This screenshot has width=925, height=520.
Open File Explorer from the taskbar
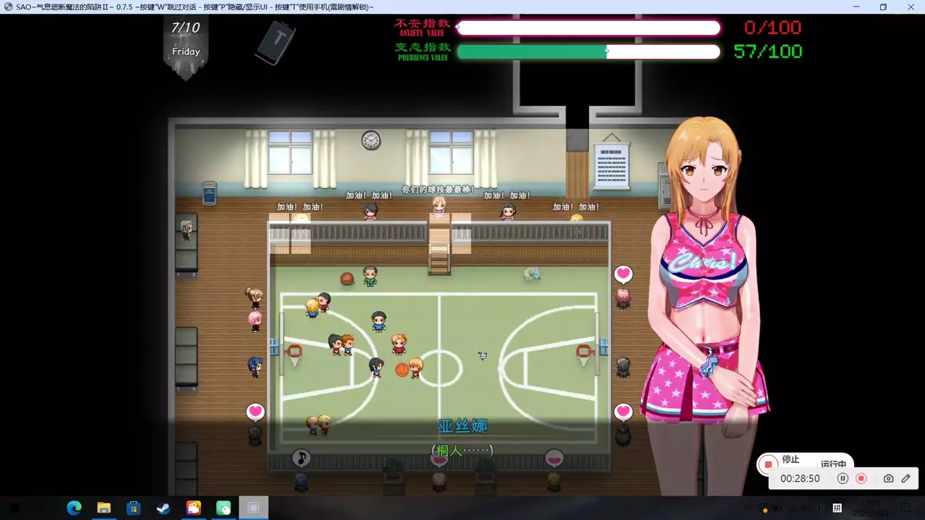pyautogui.click(x=104, y=508)
